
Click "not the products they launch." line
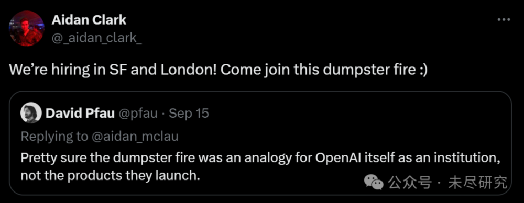tap(110, 175)
